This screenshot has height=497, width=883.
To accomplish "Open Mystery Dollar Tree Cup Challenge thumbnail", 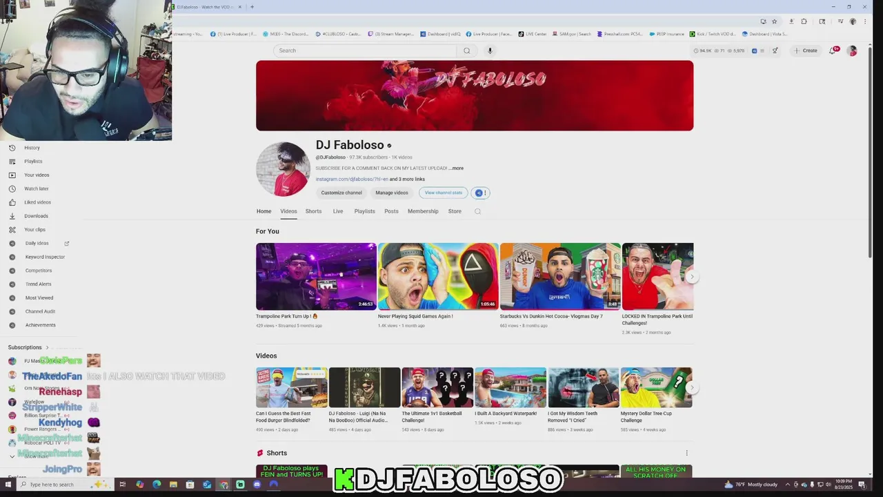I will coord(656,387).
